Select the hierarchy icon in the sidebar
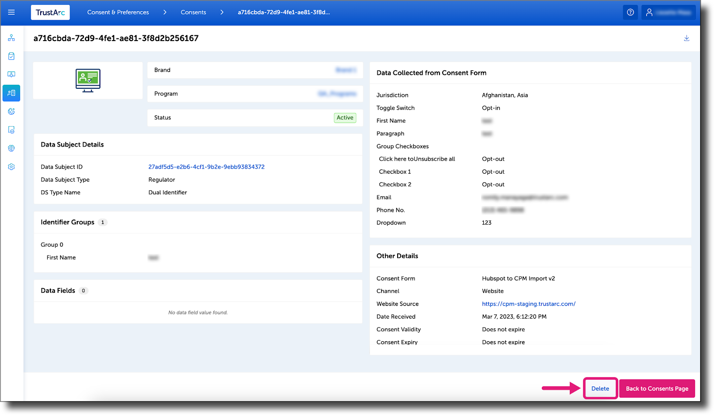The height and width of the screenshot is (415, 714). pyautogui.click(x=11, y=37)
